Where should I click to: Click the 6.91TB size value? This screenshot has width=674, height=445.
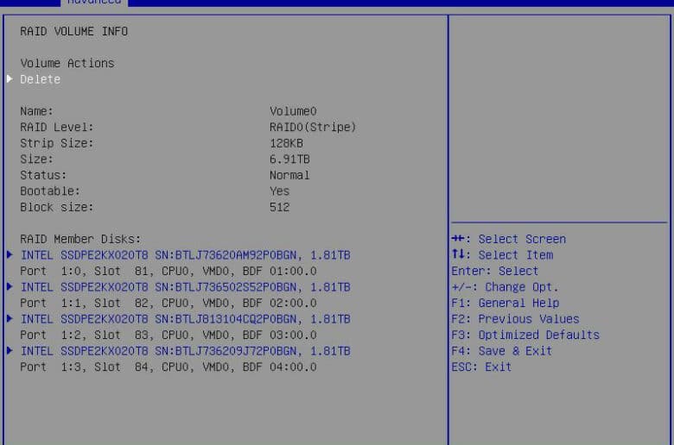289,160
